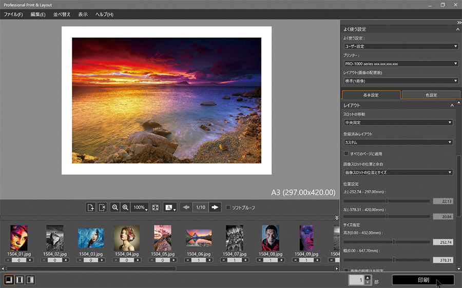Click the fit-to-window preview icon
This screenshot has height=288, width=462.
(156, 208)
